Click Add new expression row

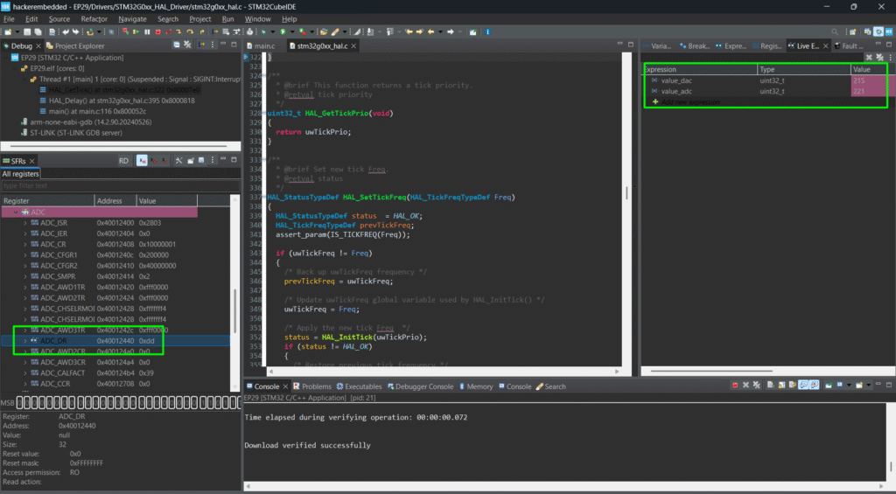pos(691,102)
